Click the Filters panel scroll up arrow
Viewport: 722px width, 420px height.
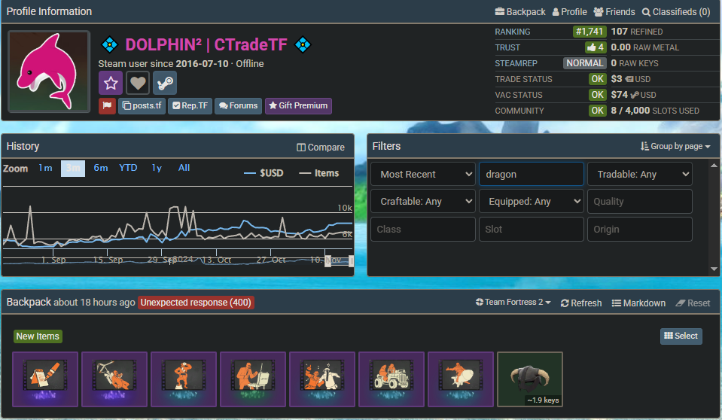[714, 166]
